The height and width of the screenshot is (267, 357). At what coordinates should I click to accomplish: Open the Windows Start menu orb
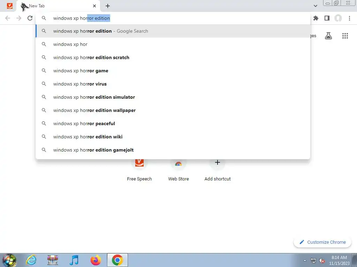pos(9,260)
